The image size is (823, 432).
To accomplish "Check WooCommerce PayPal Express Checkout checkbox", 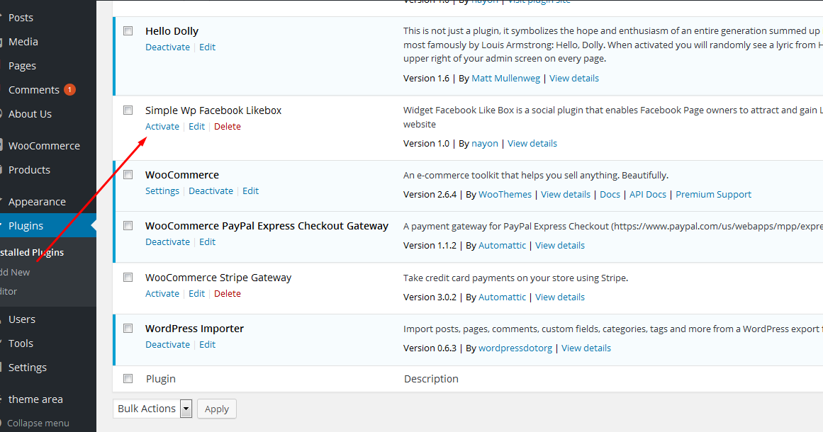I will (x=128, y=225).
